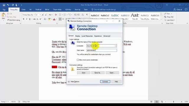Open highlight color dropdown arrow
Image resolution: width=189 pixels, height=106 pixels.
click(x=52, y=19)
